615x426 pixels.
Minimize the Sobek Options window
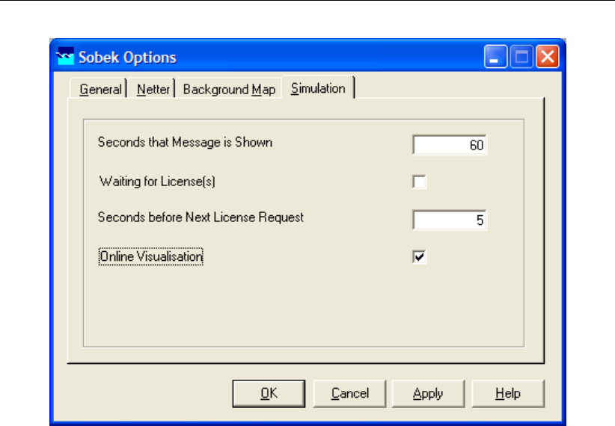tap(495, 57)
